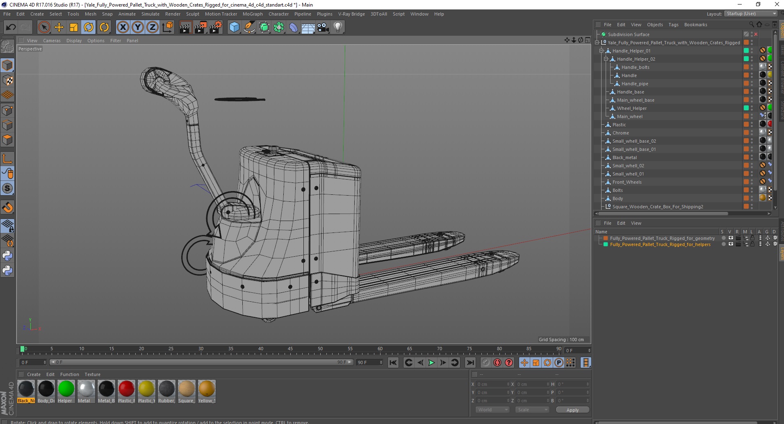Click the first Python script icon
The image size is (784, 424).
click(x=7, y=256)
